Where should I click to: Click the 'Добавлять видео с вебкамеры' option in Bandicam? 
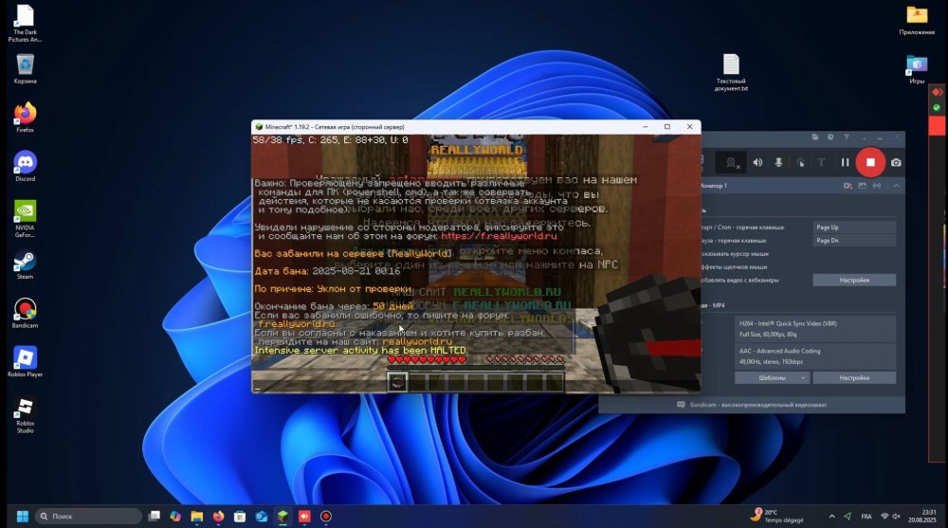coord(739,280)
